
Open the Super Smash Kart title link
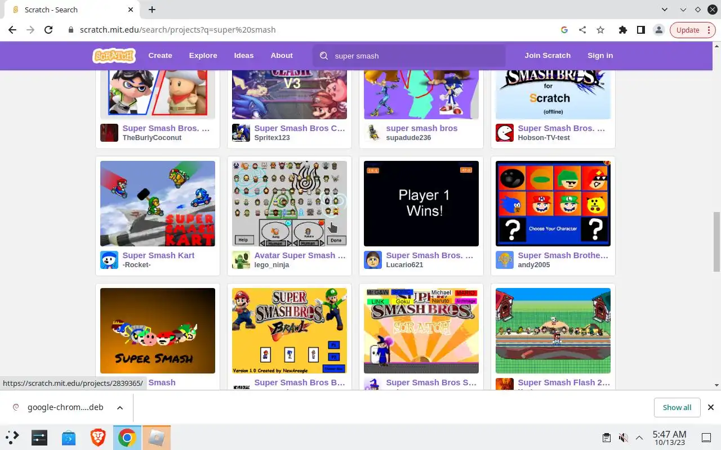point(158,255)
